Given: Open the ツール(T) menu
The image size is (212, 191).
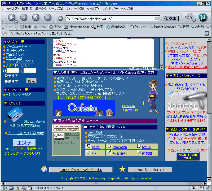Looking at the screenshot, I should (93, 9).
